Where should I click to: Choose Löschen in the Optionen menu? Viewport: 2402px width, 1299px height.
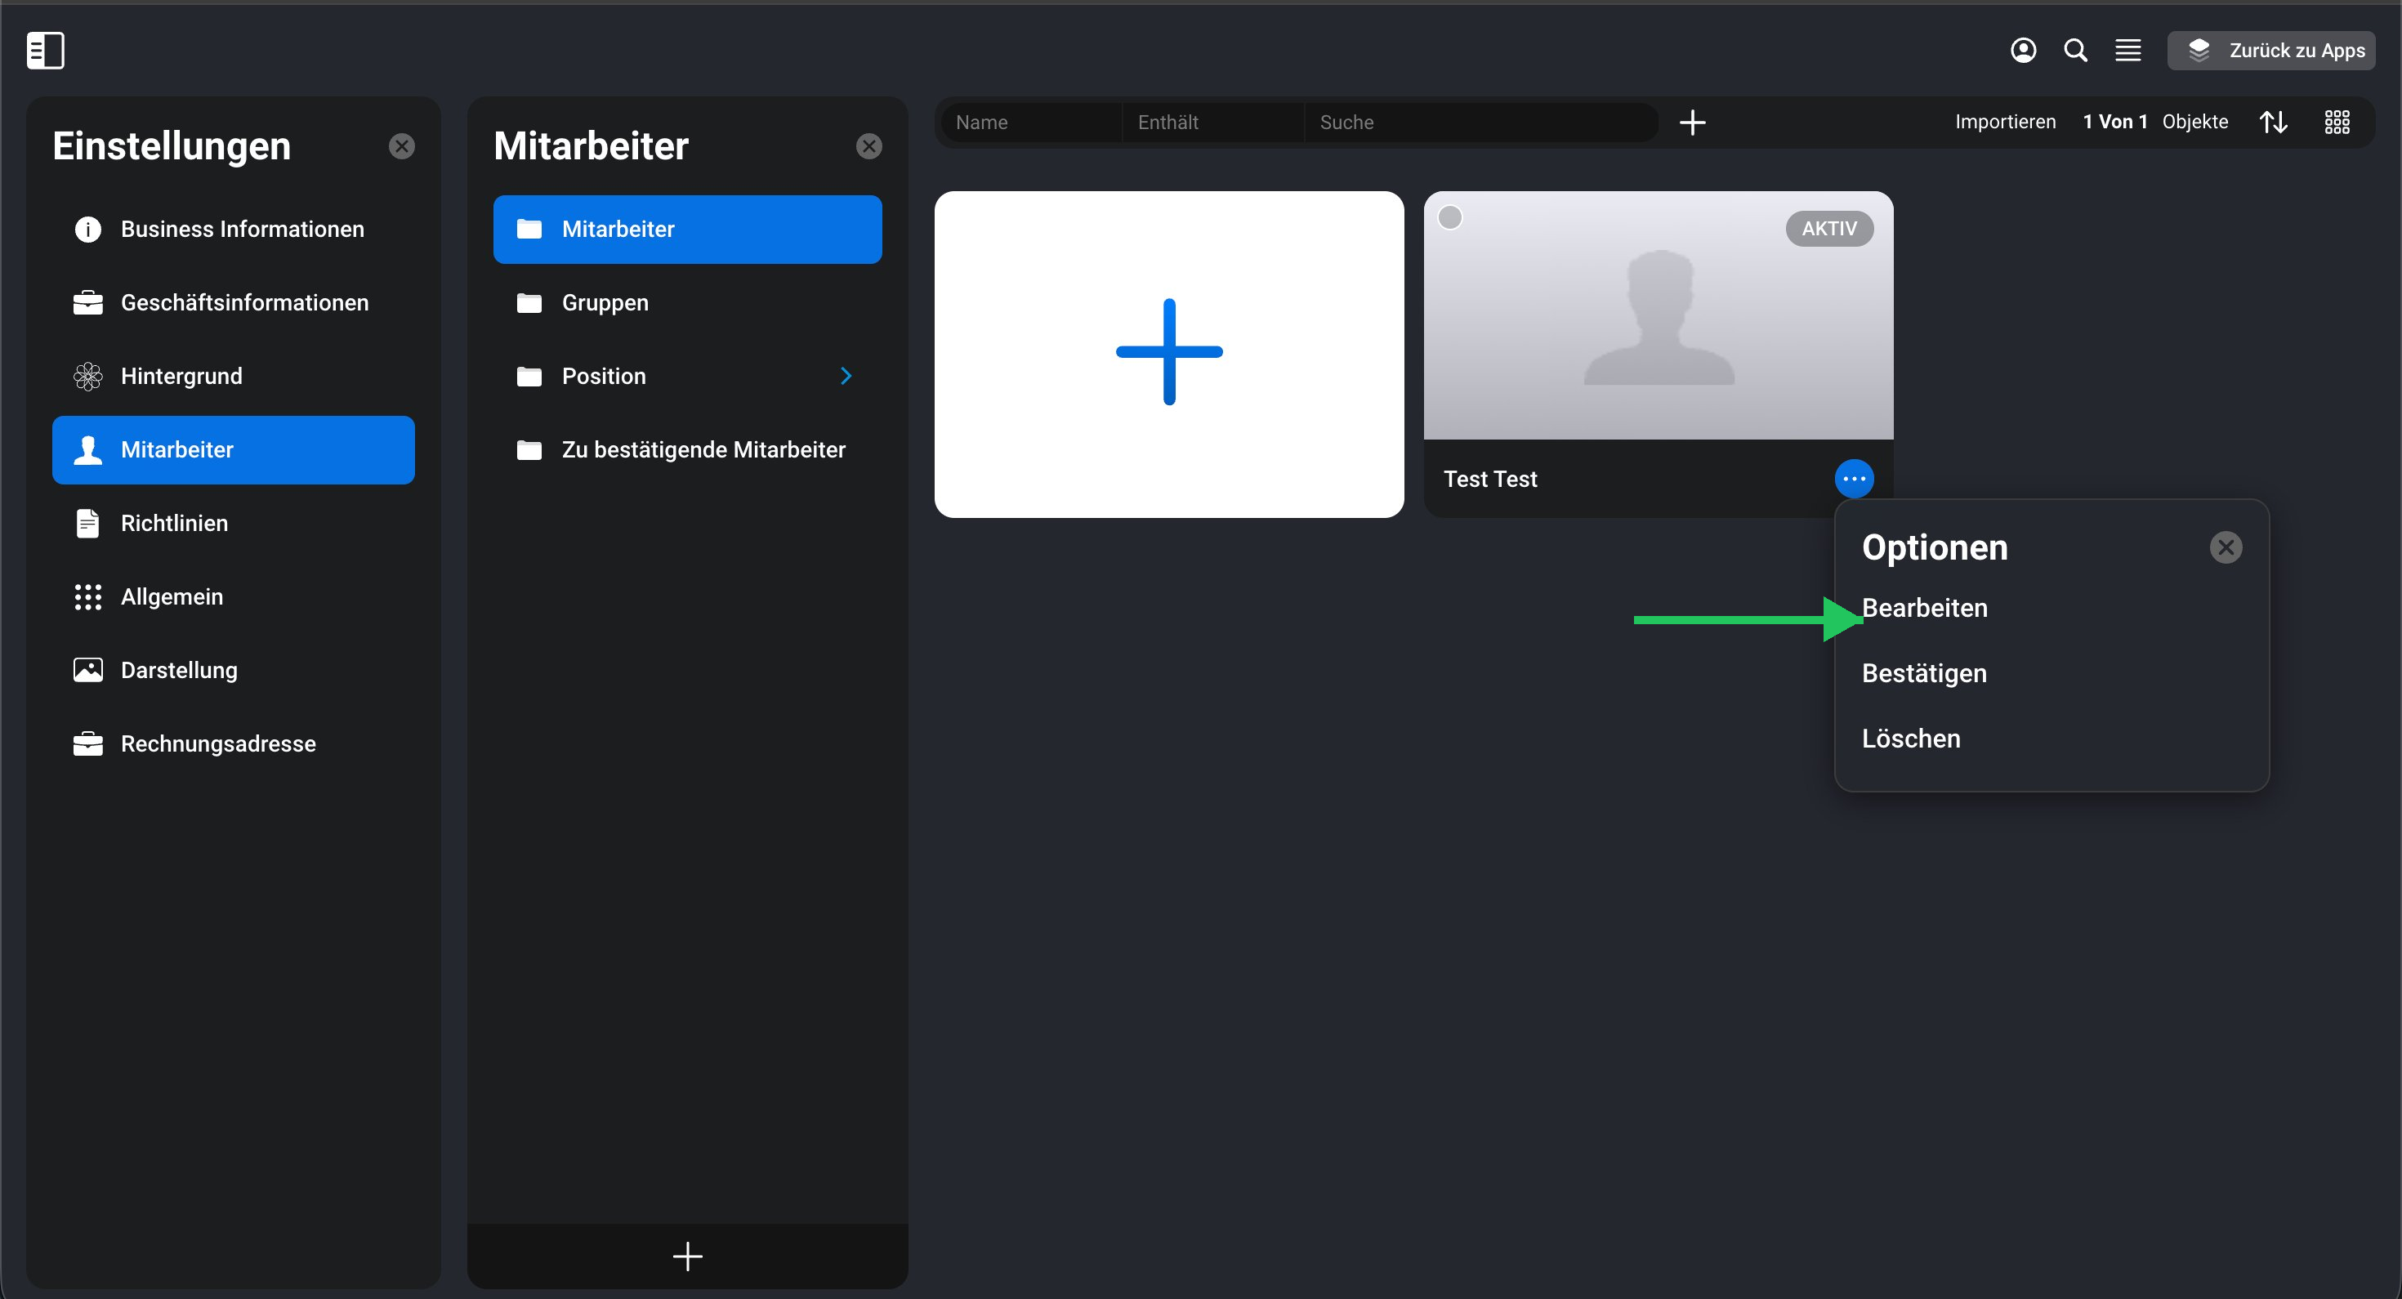pyautogui.click(x=1911, y=739)
